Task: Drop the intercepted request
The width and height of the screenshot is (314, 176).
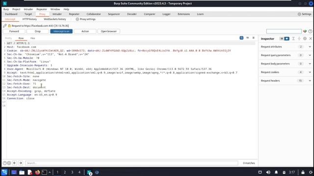Action: pos(38,31)
